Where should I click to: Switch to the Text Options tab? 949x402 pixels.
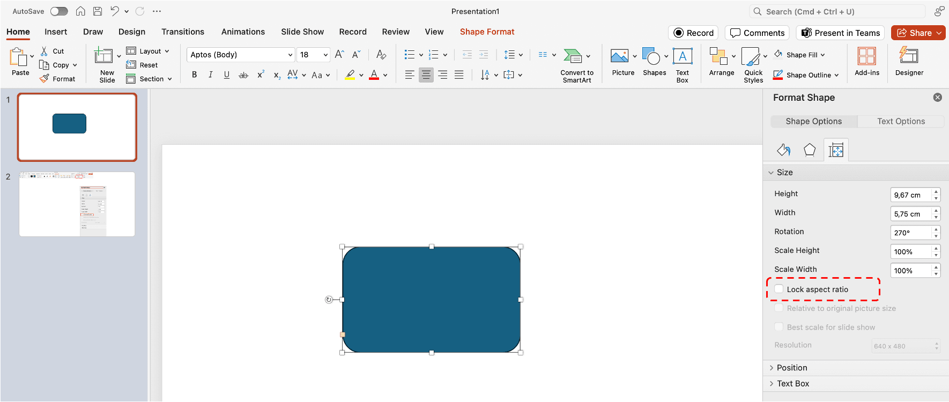901,121
